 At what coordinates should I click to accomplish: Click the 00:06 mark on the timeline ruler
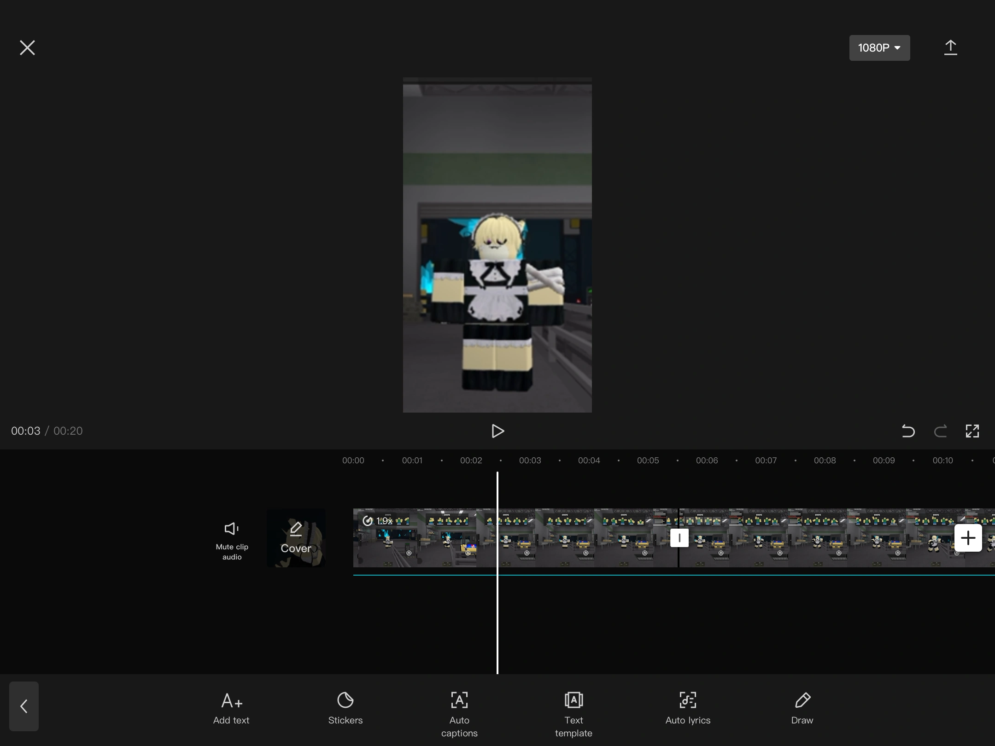coord(707,460)
